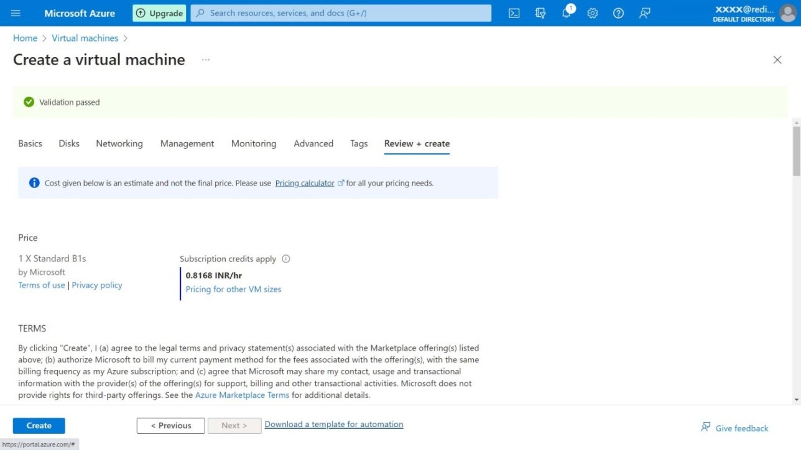Open the notifications bell
801x450 pixels.
tap(567, 13)
